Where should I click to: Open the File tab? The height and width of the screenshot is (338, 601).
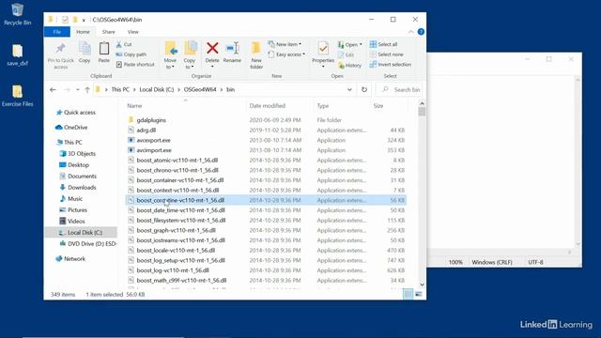pos(57,32)
